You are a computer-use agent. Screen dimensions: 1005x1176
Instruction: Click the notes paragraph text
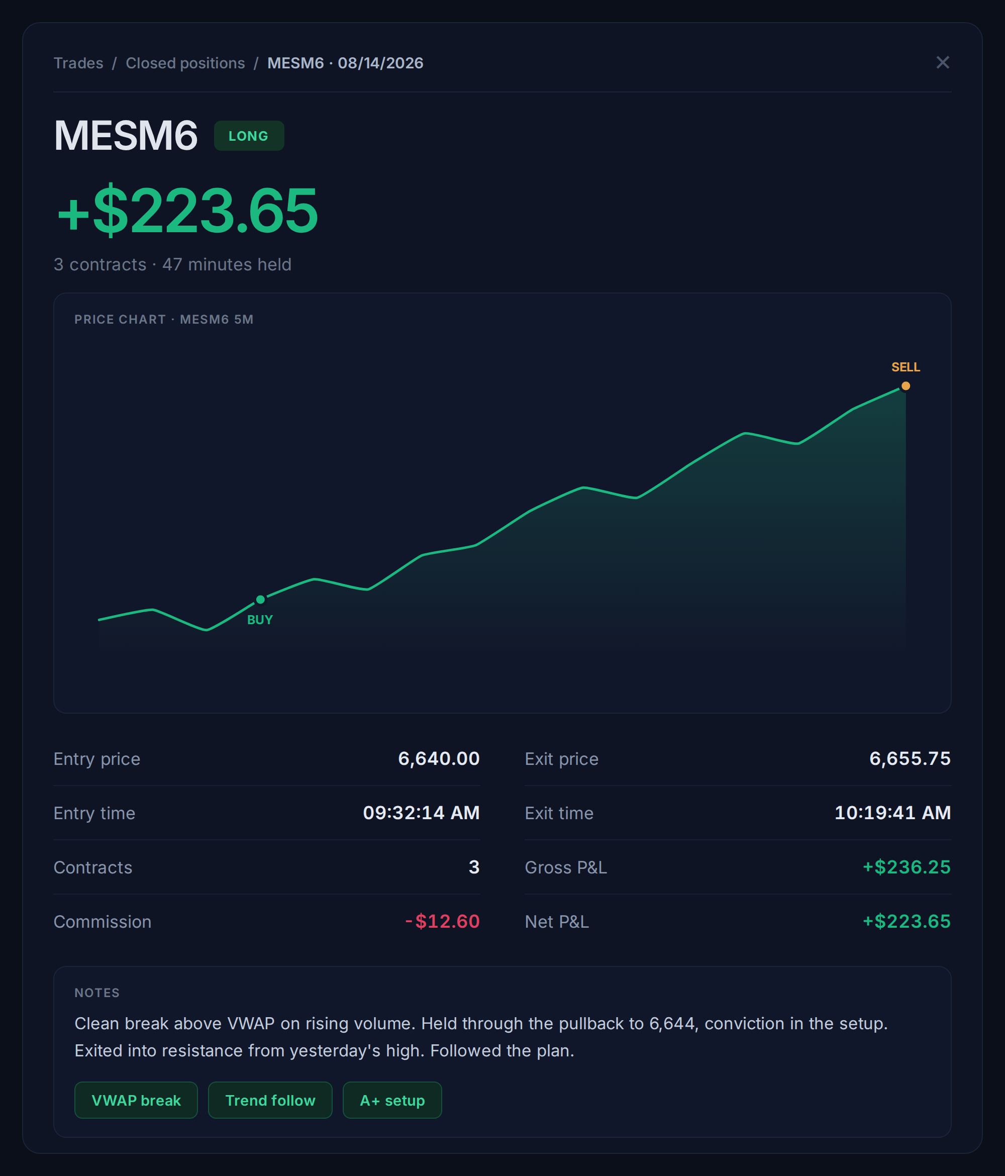(481, 1037)
